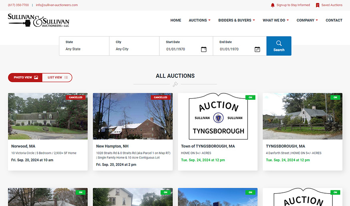Open Town of TYNGSBOROUGH, MA auction title
Image resolution: width=350 pixels, height=206 pixels.
click(x=208, y=146)
